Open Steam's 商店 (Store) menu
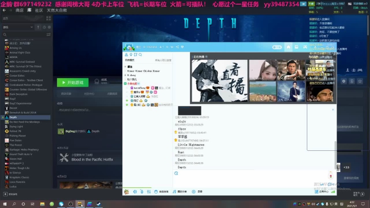 point(20,10)
